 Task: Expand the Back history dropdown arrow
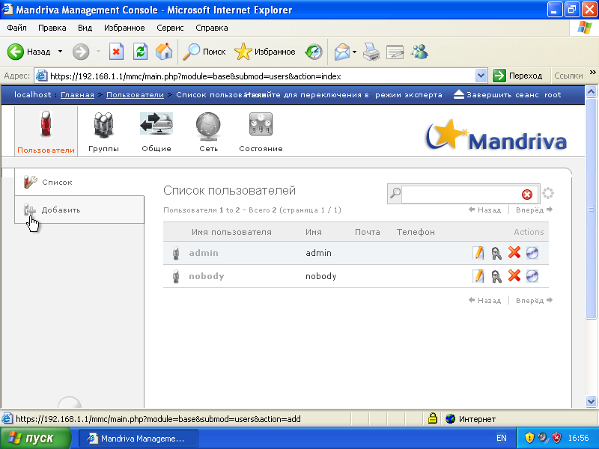click(60, 51)
